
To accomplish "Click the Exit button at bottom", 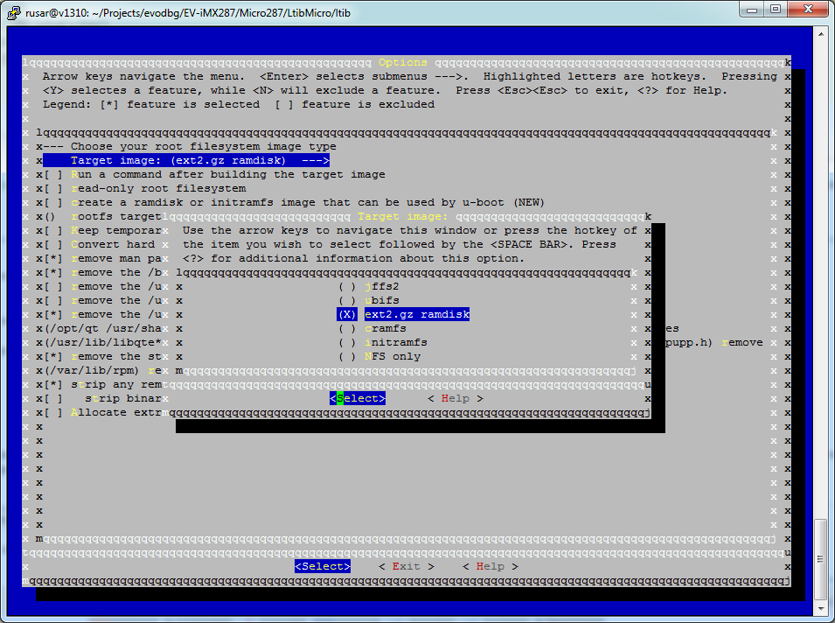I will 406,566.
